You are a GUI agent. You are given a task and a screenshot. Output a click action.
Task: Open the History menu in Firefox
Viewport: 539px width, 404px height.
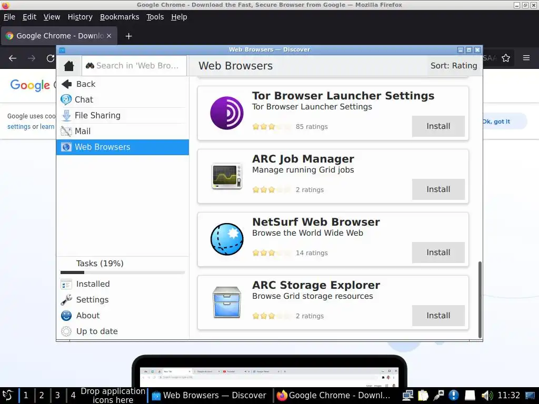coord(80,17)
